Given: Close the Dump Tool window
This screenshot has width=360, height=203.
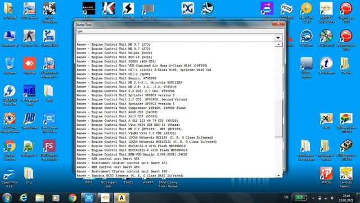Looking at the screenshot, I should pyautogui.click(x=278, y=24).
